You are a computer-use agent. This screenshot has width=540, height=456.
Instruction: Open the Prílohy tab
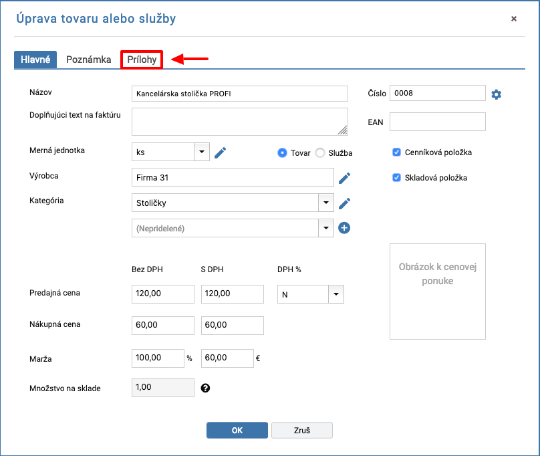click(x=142, y=60)
